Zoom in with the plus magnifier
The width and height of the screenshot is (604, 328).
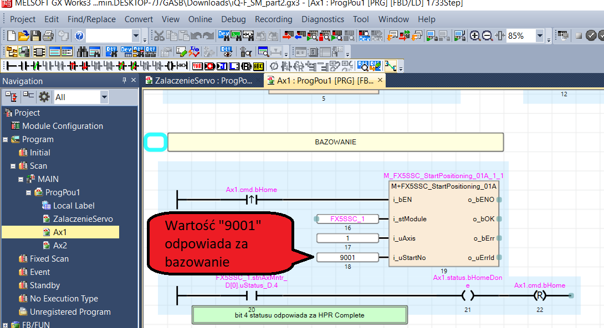pos(475,36)
